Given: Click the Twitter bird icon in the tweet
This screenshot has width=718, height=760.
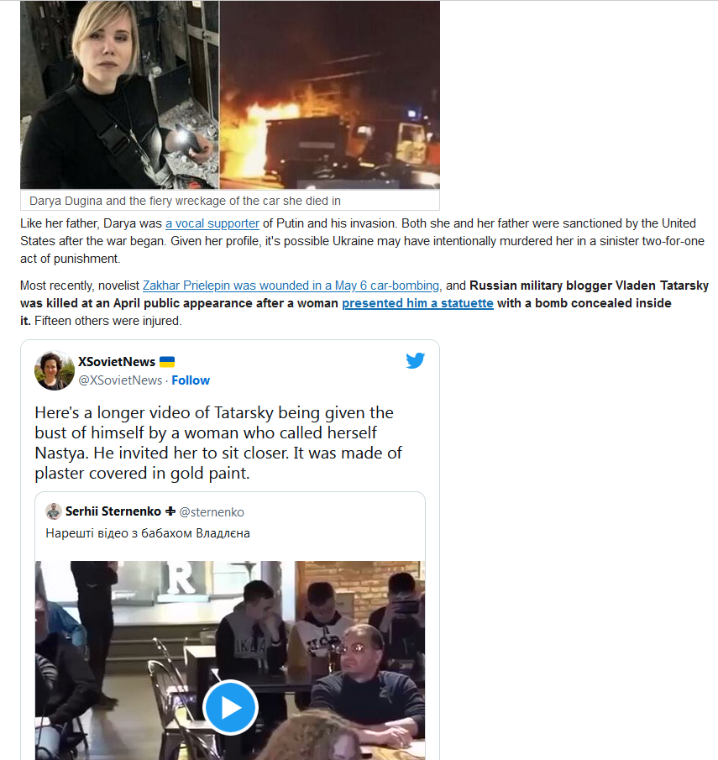Looking at the screenshot, I should click(x=416, y=360).
